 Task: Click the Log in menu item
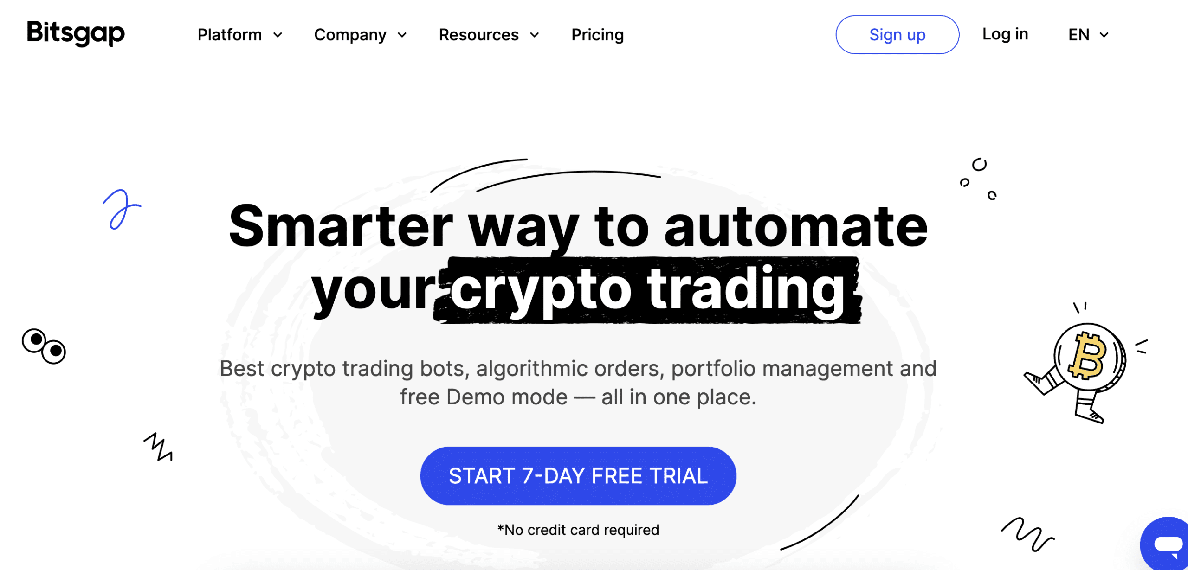(1006, 34)
